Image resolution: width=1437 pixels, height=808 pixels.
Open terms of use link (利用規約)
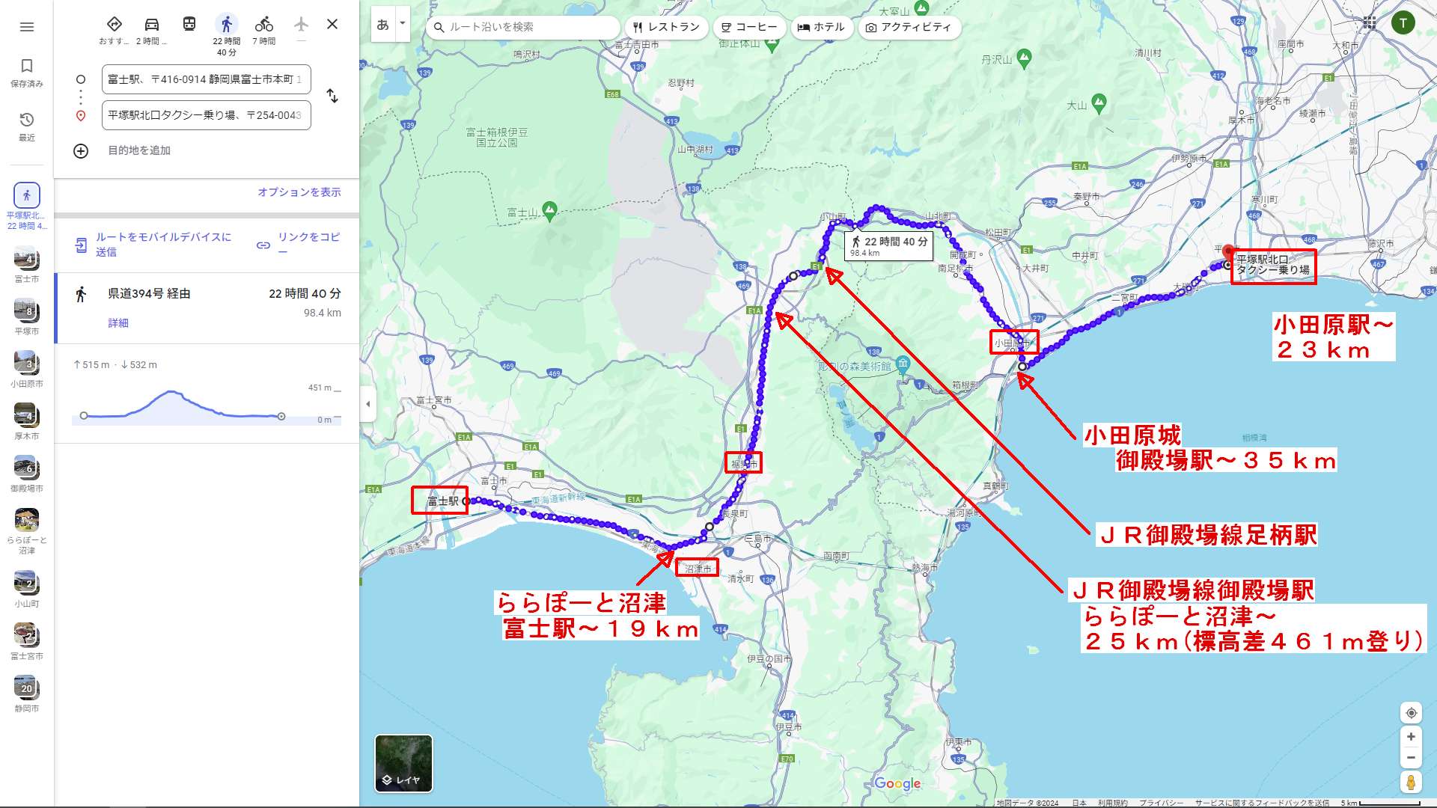[x=1113, y=803]
